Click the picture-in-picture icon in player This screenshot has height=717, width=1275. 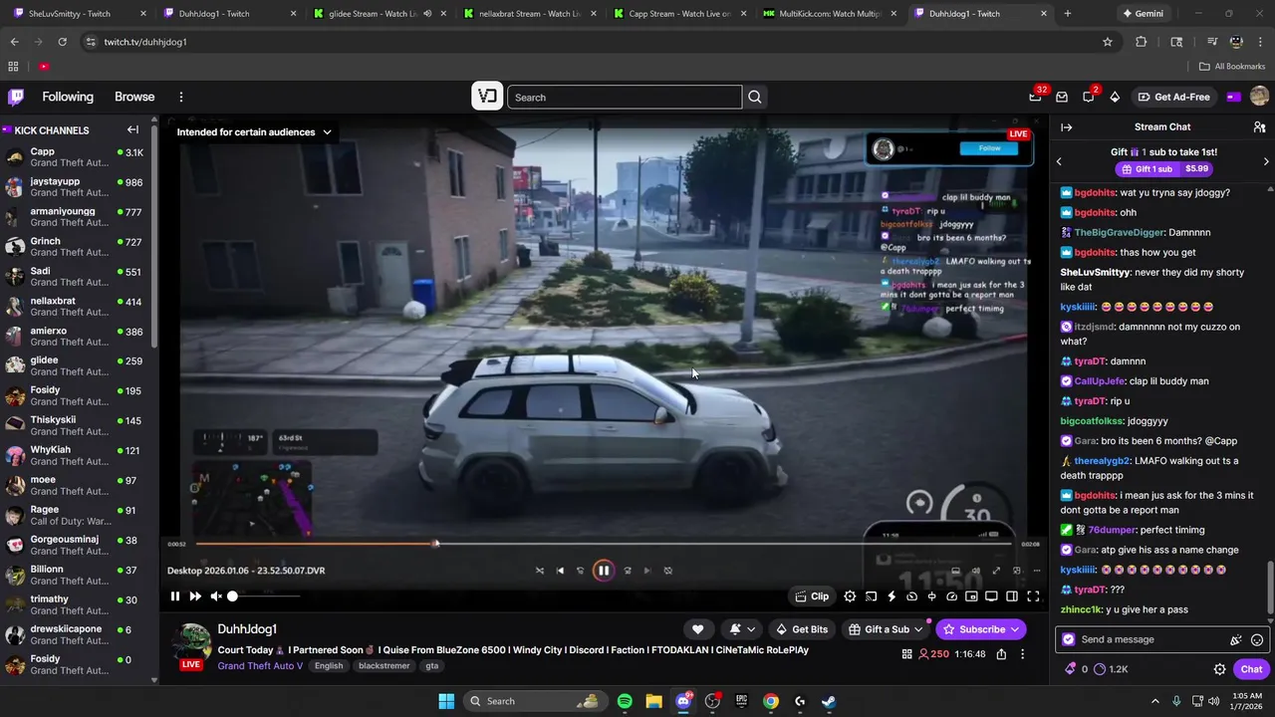pos(971,597)
